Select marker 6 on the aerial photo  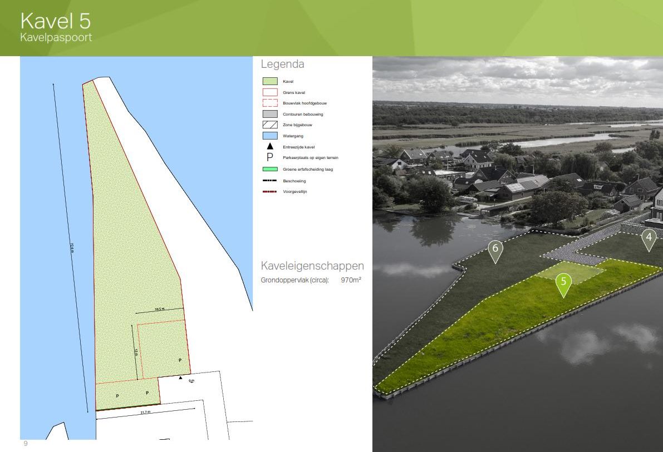point(495,249)
